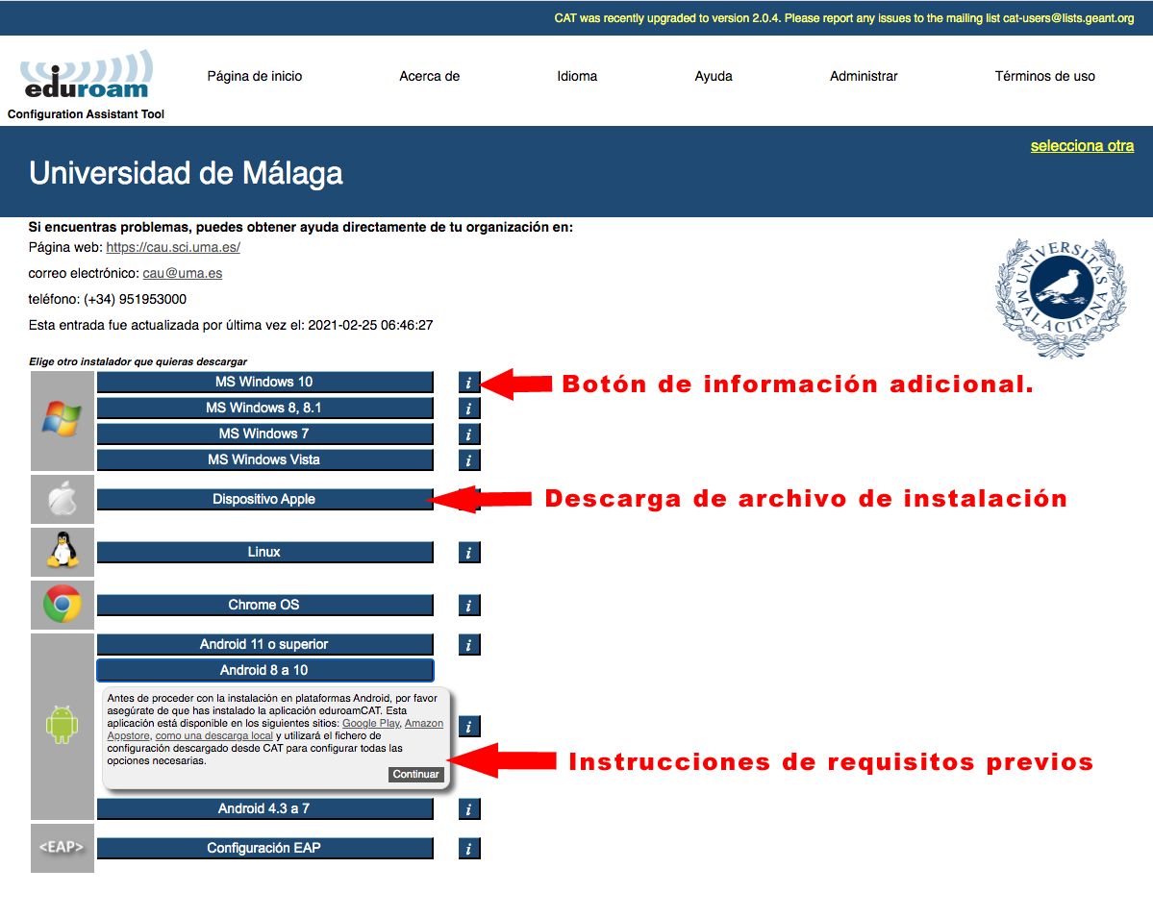Choose Android 4.3 a 7 installer
The image size is (1153, 918).
(x=264, y=808)
